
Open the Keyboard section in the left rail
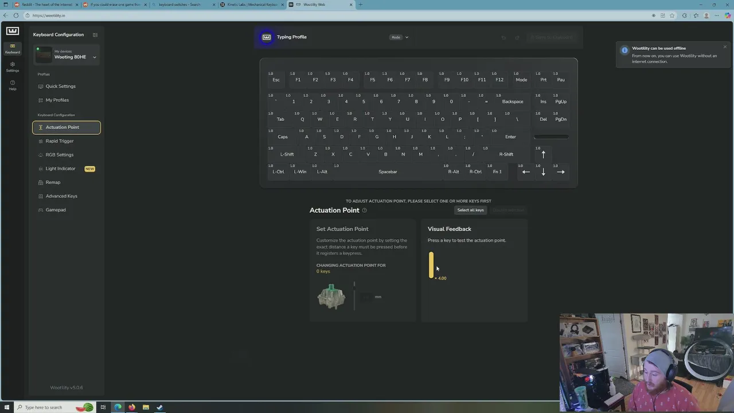pos(12,49)
